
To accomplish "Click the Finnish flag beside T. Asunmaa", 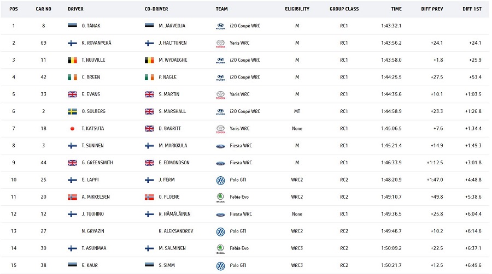I will (72, 248).
